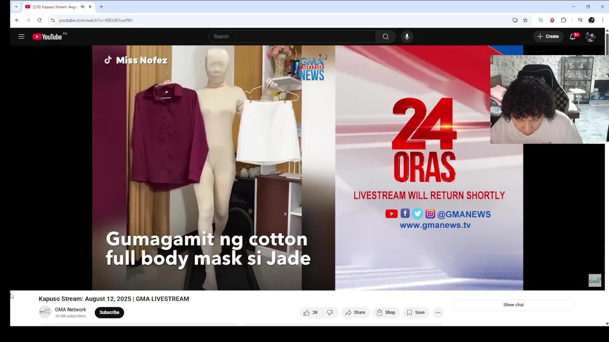Open the Extensions puzzle icon
The image size is (609, 342).
pyautogui.click(x=563, y=20)
